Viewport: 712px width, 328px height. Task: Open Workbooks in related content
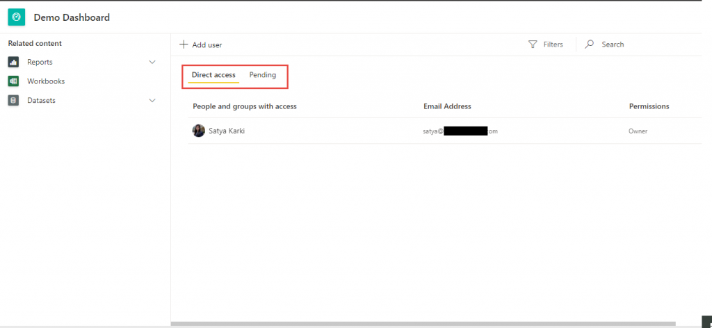point(46,81)
